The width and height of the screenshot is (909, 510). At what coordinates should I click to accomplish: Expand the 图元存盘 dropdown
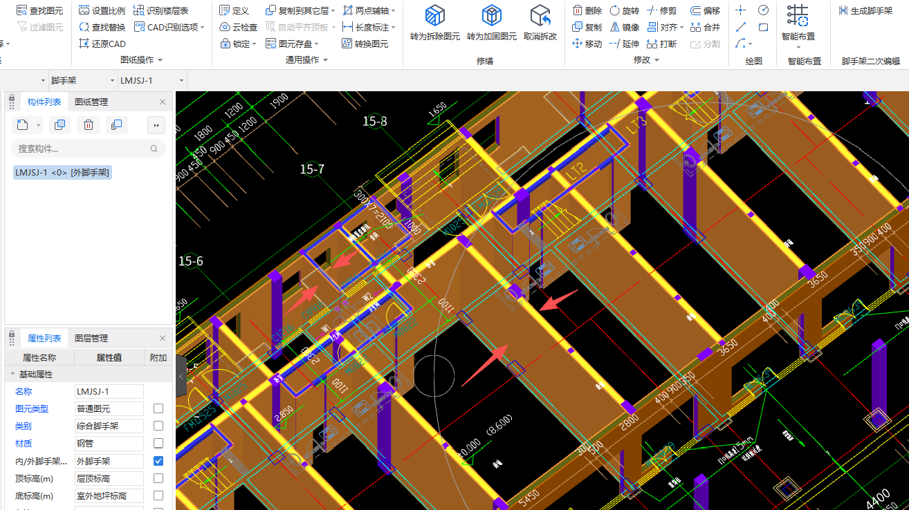coord(318,44)
